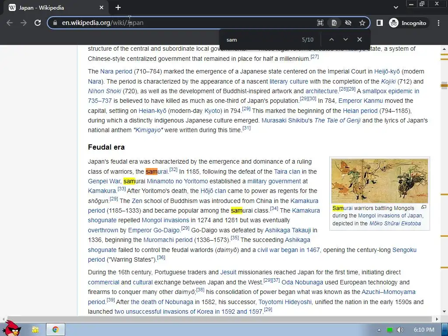Open the Heijō-kyō link
This screenshot has height=336, width=448.
387,71
